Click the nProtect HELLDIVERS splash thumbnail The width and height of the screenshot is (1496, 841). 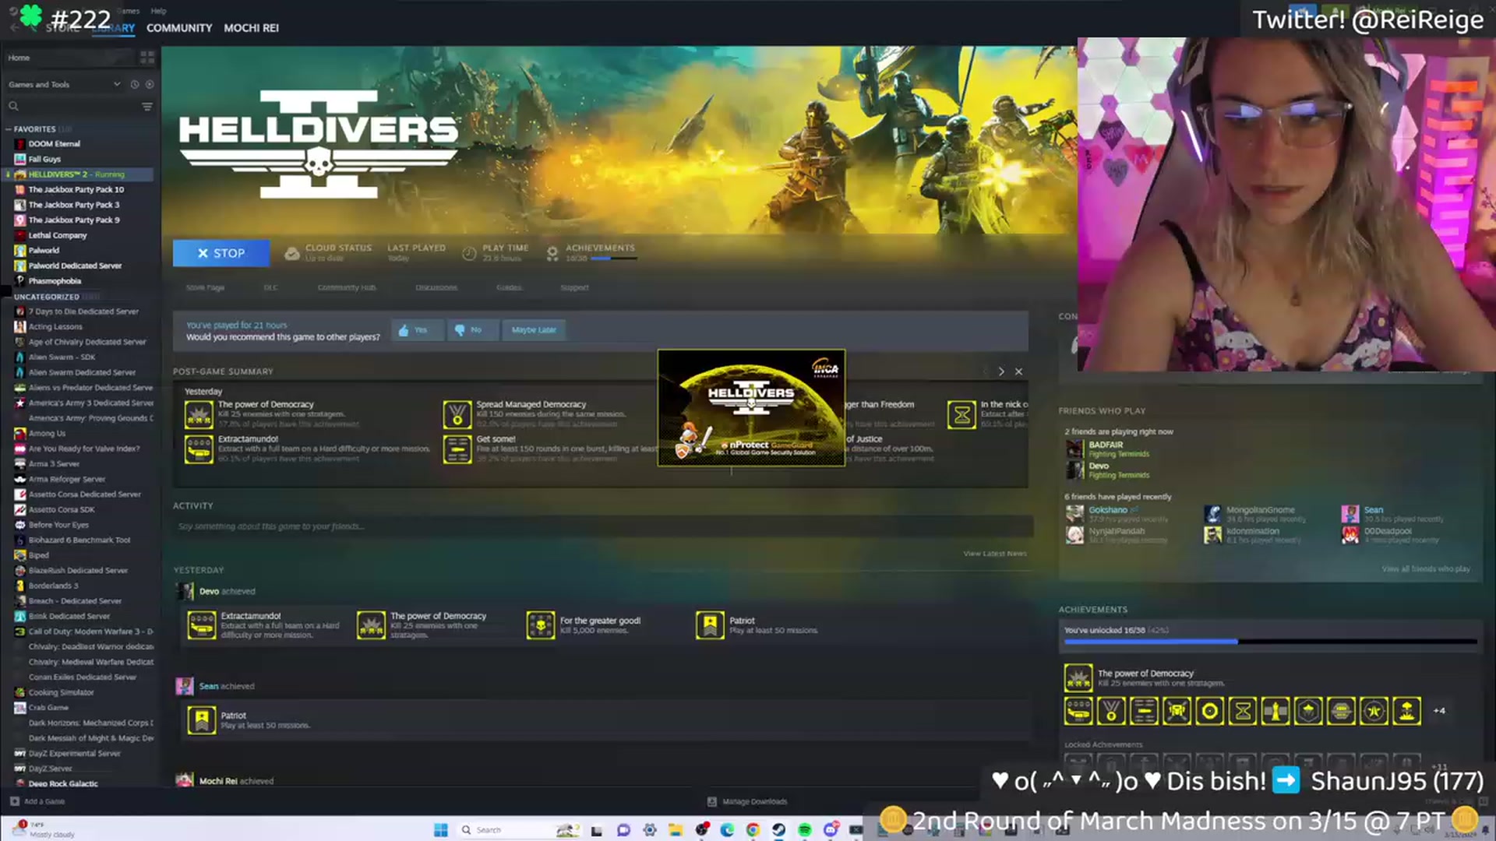[751, 408]
